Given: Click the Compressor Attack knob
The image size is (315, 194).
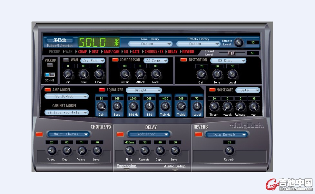Looking at the screenshot, I should point(141,74).
